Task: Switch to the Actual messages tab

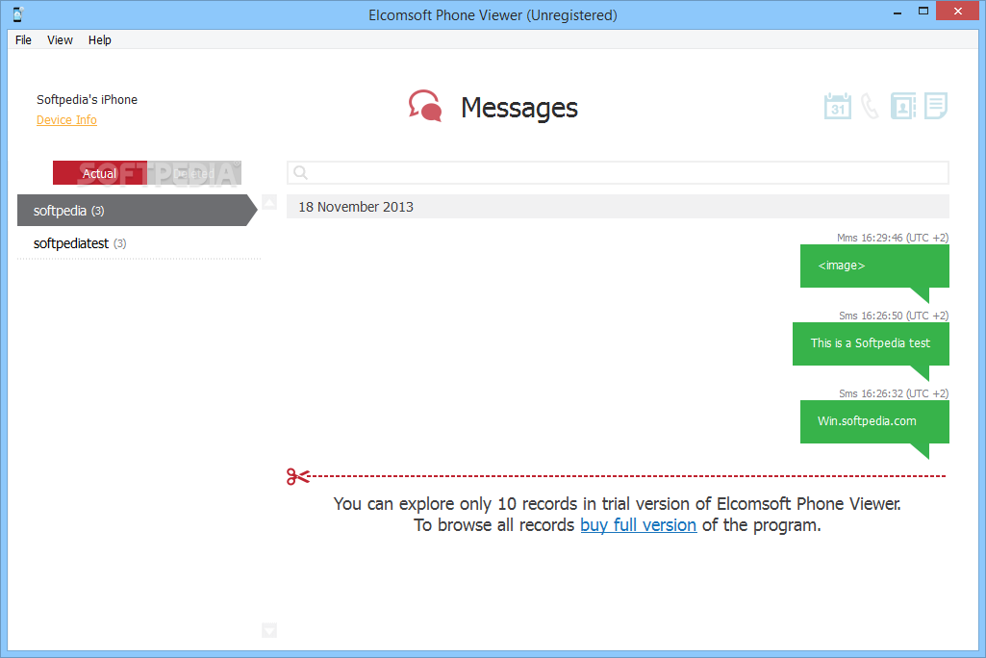Action: [x=99, y=173]
